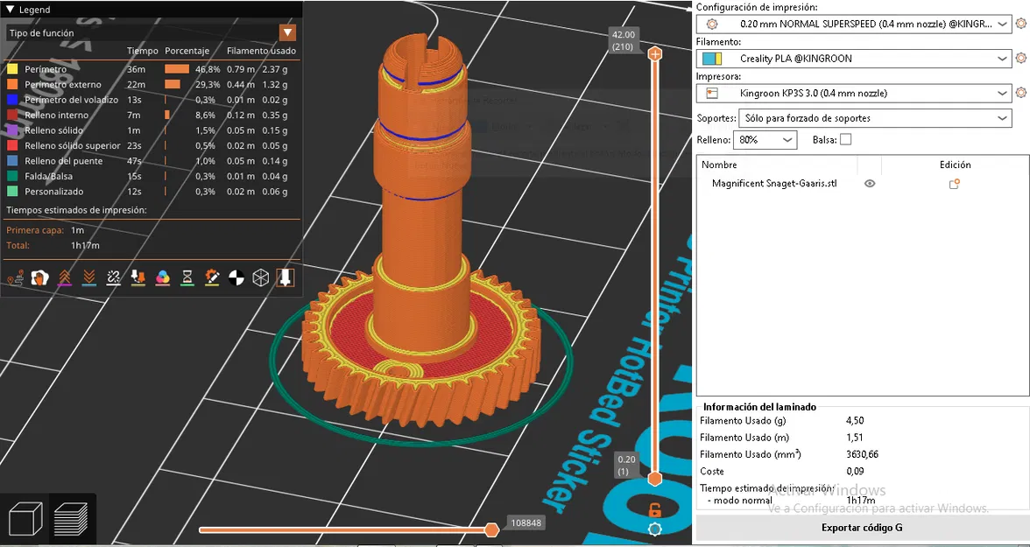The height and width of the screenshot is (547, 1030).
Task: Toggle travel moves display icon
Action: pyautogui.click(x=14, y=278)
